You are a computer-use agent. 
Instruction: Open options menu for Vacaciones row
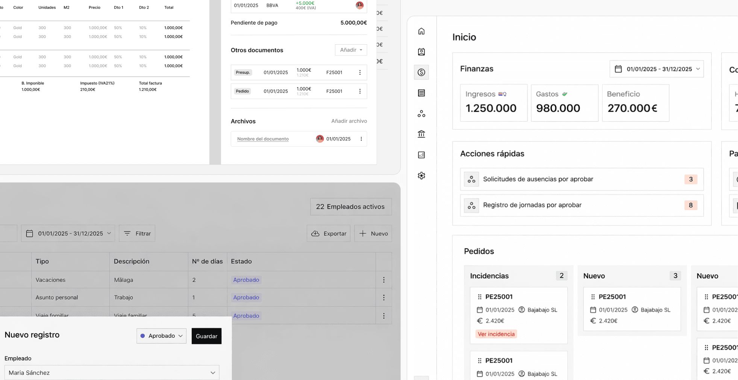[383, 280]
